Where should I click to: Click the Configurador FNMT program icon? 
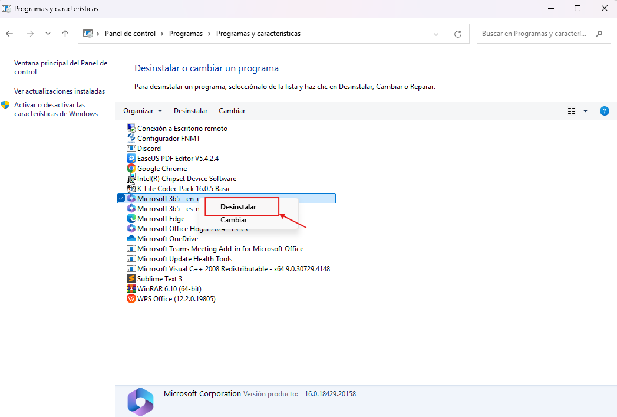click(131, 138)
